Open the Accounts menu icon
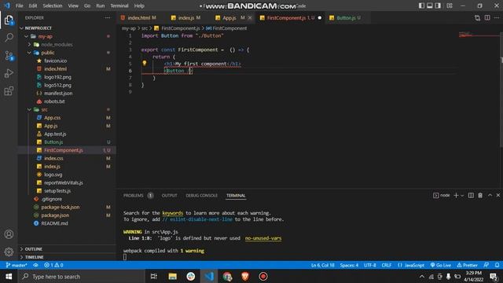Viewport: 503px width, 283px height. point(9,234)
